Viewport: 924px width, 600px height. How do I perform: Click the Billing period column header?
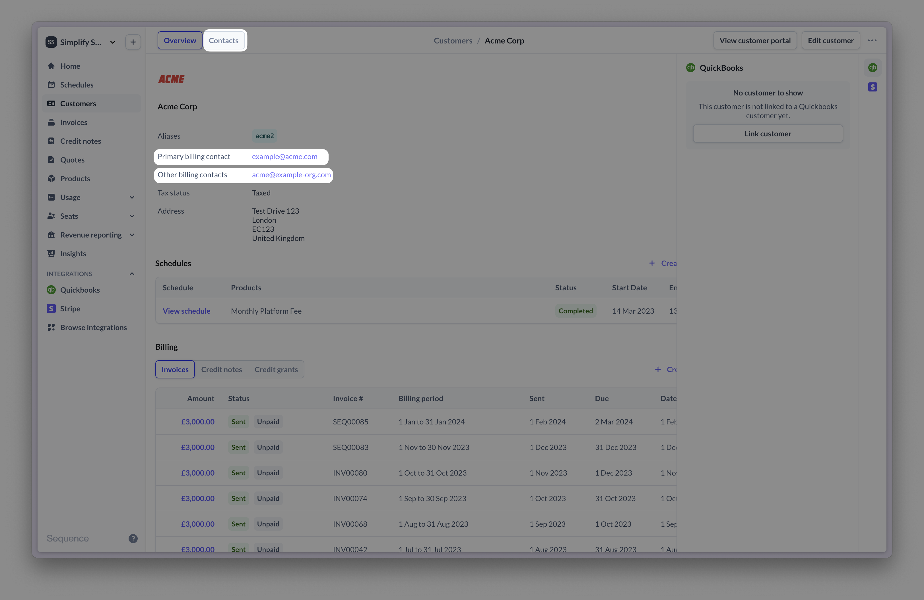(420, 399)
